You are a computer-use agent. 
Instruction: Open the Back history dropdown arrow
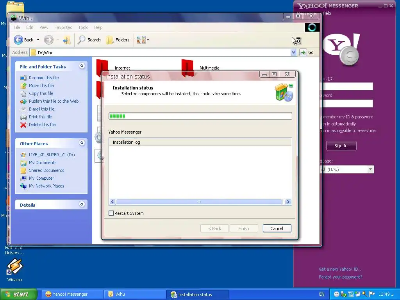38,40
